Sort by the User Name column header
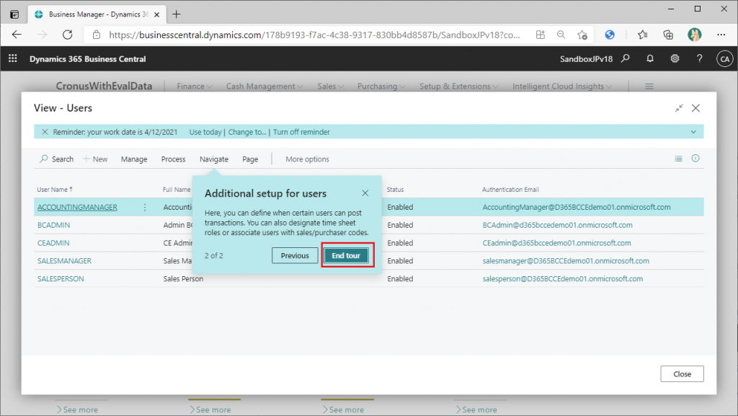Viewport: 738px width, 416px height. (x=55, y=189)
